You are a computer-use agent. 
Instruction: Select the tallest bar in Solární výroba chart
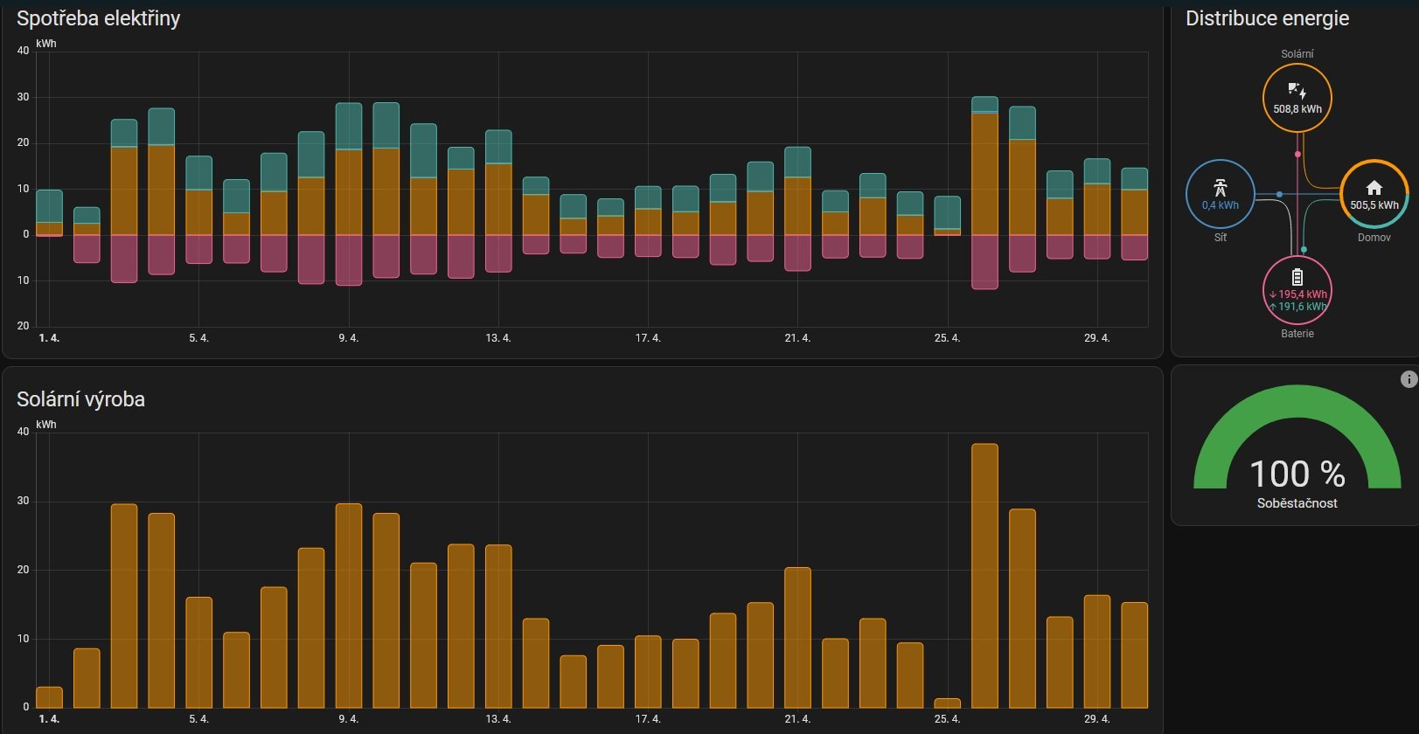pos(984,577)
